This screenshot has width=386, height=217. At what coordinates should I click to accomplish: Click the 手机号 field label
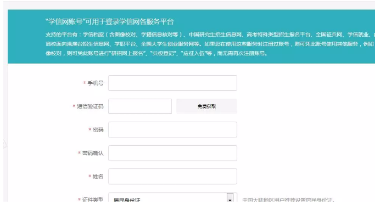click(96, 83)
